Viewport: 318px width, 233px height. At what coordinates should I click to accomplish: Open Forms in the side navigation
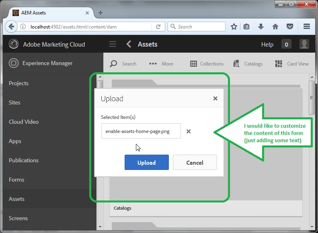coord(16,180)
